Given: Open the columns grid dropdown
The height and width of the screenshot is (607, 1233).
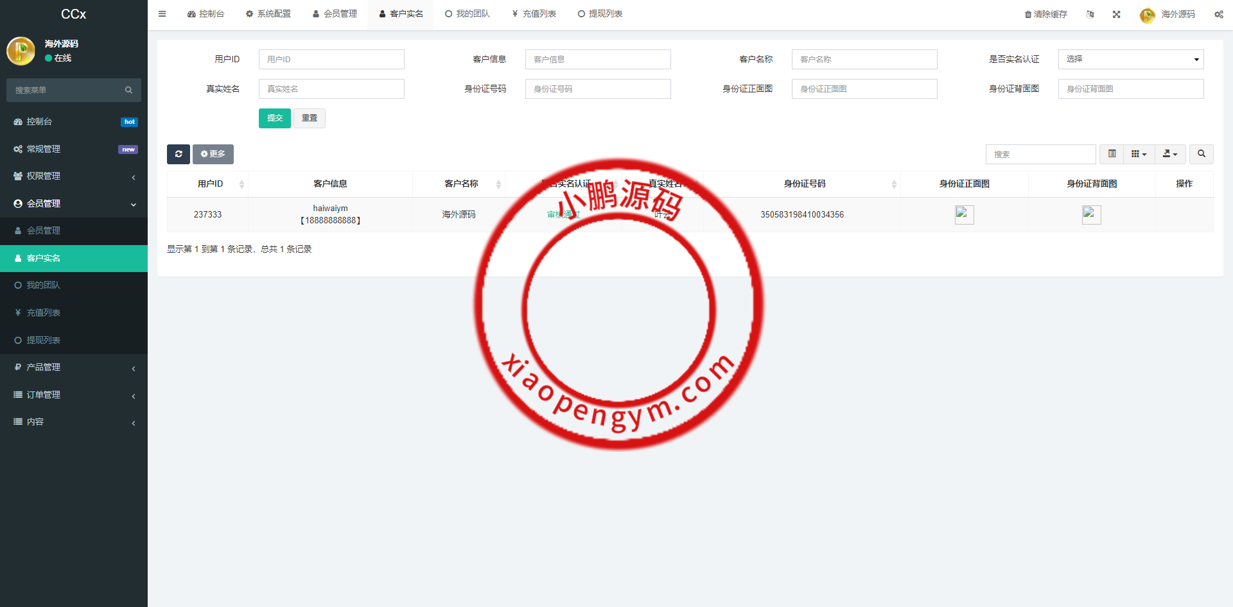Looking at the screenshot, I should pyautogui.click(x=1139, y=154).
